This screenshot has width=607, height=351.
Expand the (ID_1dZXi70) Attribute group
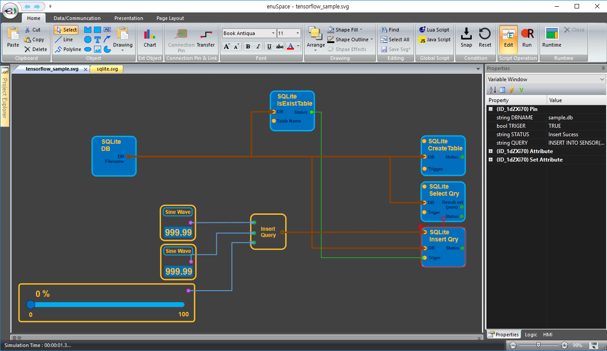click(x=491, y=151)
